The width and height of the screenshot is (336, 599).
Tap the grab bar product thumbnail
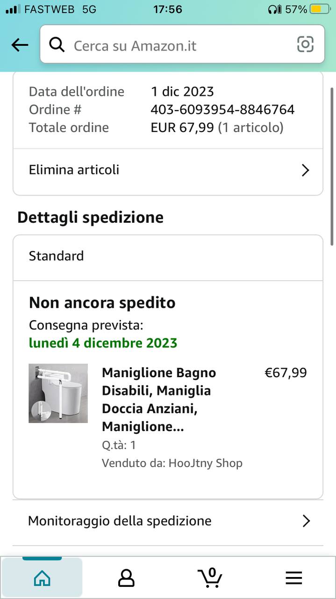tap(58, 393)
